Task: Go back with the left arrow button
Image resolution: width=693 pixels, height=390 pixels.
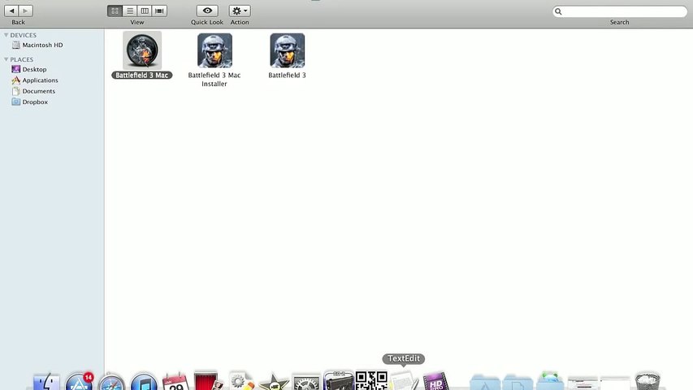Action: coord(11,11)
